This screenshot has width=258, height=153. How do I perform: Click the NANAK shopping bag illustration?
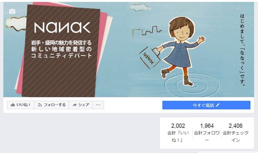(x=149, y=58)
